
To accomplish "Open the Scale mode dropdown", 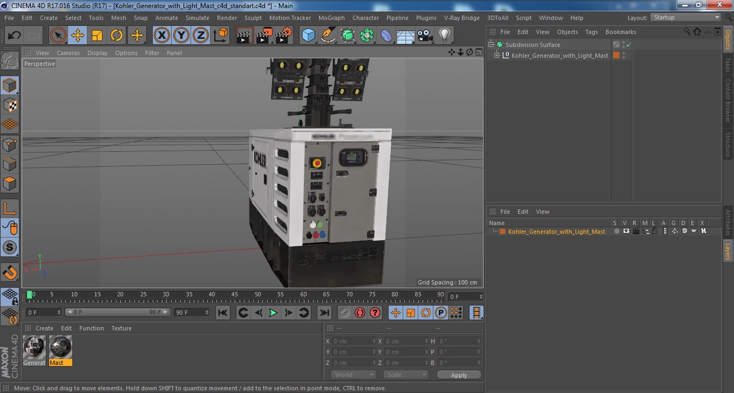I will (406, 375).
